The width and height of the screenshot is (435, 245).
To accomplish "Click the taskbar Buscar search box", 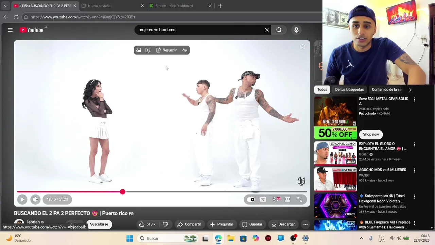I will click(x=169, y=238).
